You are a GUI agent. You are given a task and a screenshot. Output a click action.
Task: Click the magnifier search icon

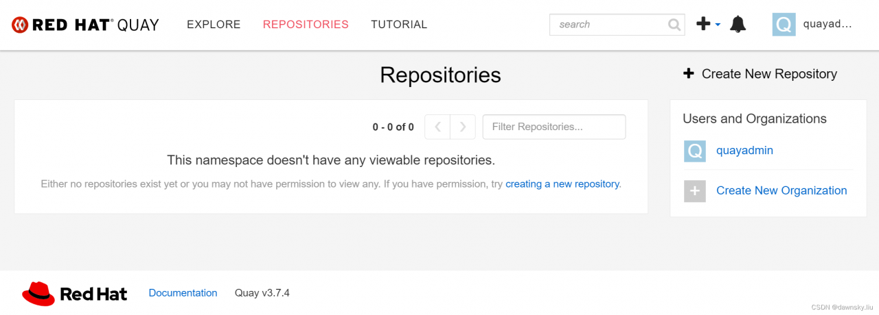[674, 25]
